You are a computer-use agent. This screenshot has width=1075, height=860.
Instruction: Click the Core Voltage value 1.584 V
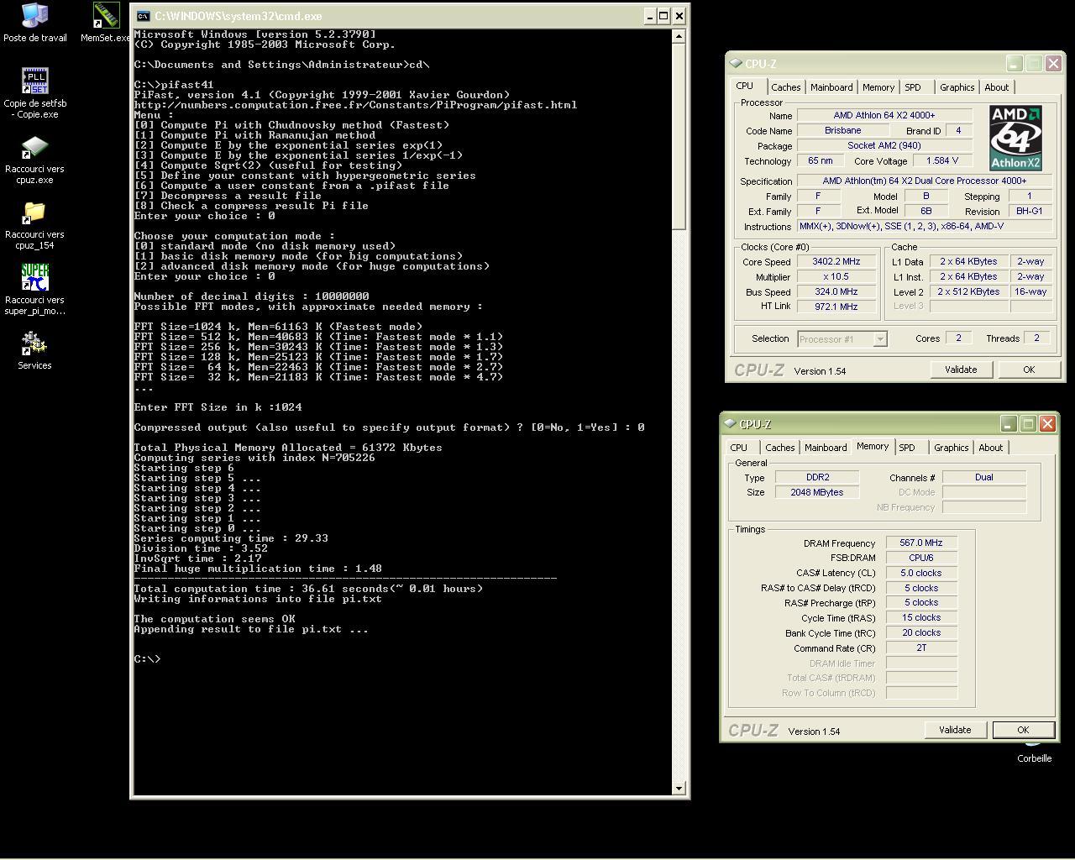click(x=942, y=160)
